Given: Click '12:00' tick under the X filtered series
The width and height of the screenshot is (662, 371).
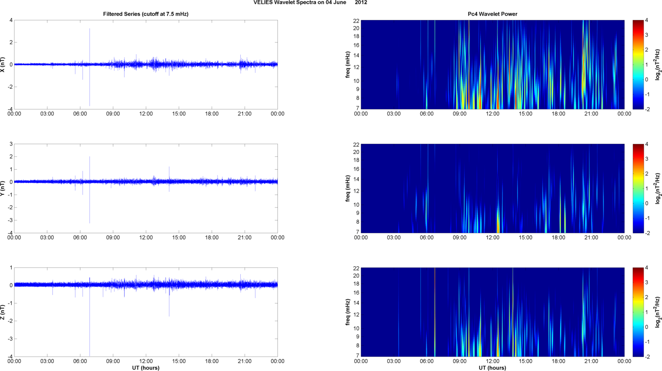Looking at the screenshot, I should coord(146,114).
